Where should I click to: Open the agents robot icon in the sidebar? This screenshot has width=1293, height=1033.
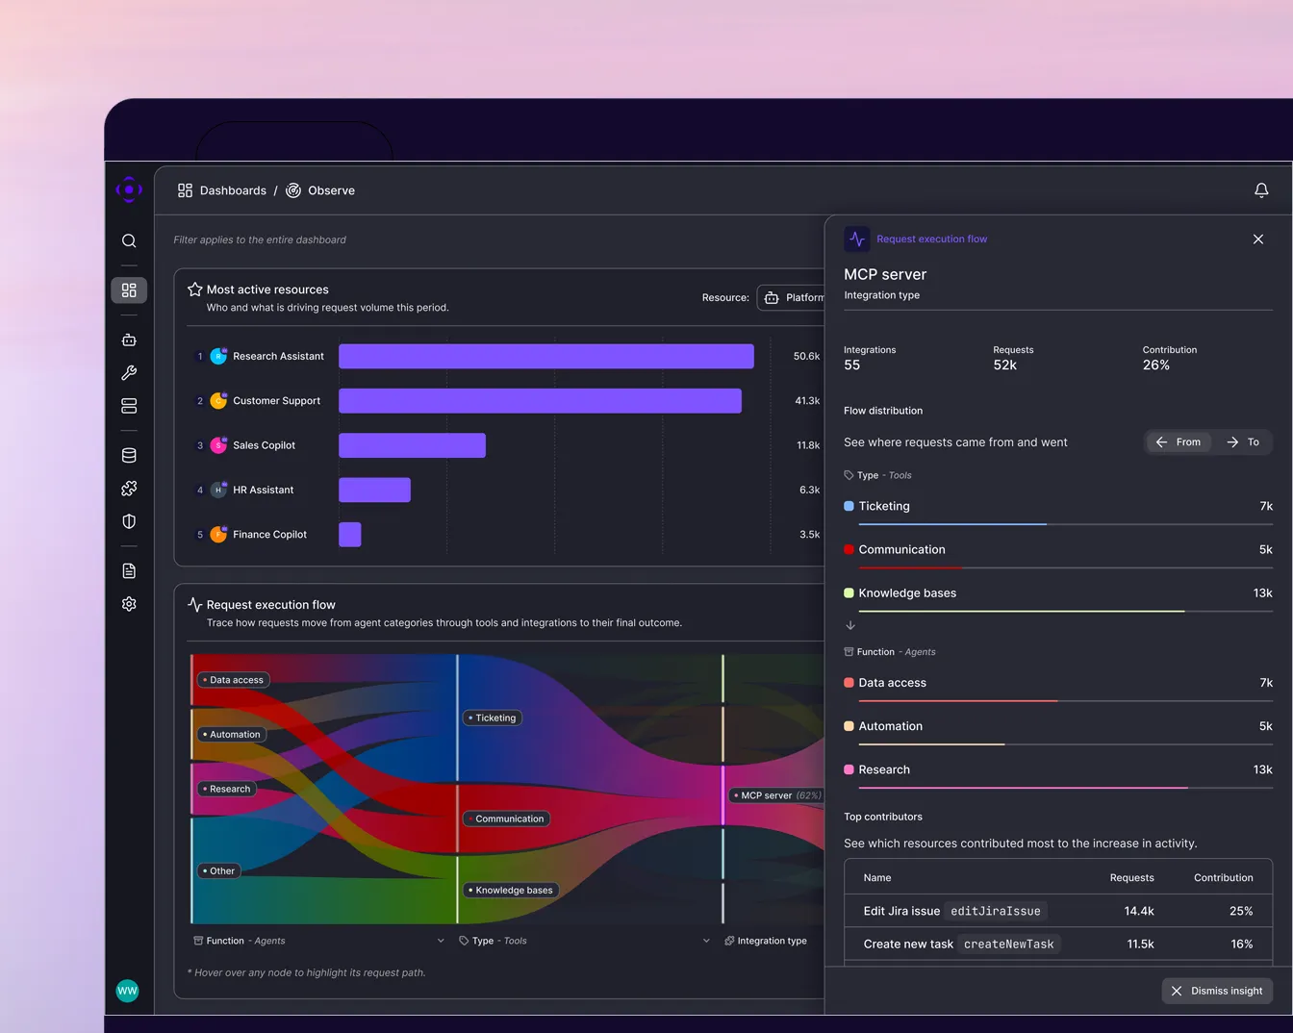(x=129, y=340)
